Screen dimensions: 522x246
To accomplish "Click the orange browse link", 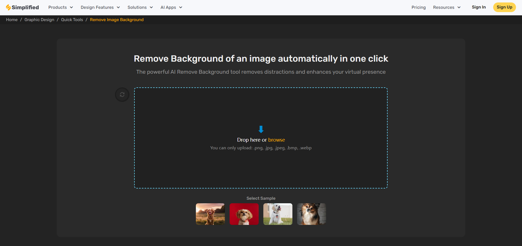I will (x=276, y=140).
